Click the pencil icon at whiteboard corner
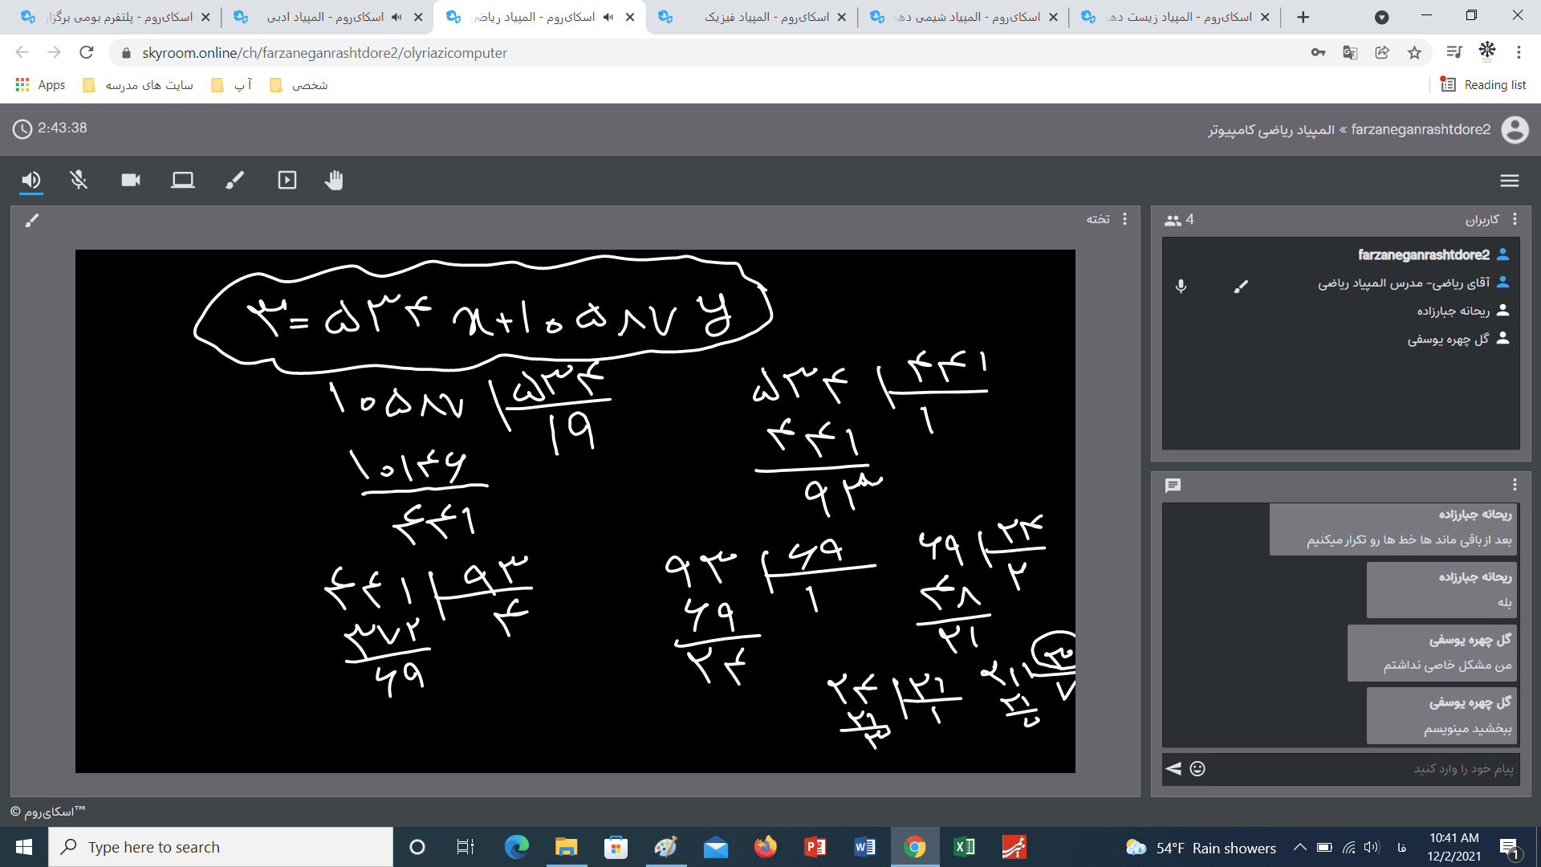 [31, 220]
